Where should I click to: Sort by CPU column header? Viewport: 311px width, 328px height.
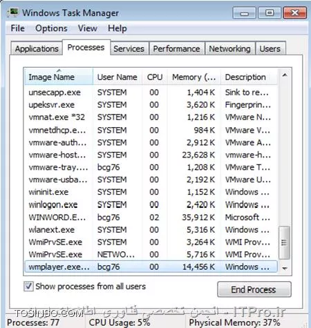coord(155,77)
